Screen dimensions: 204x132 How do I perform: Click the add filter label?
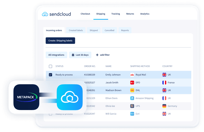pyautogui.click(x=105, y=55)
